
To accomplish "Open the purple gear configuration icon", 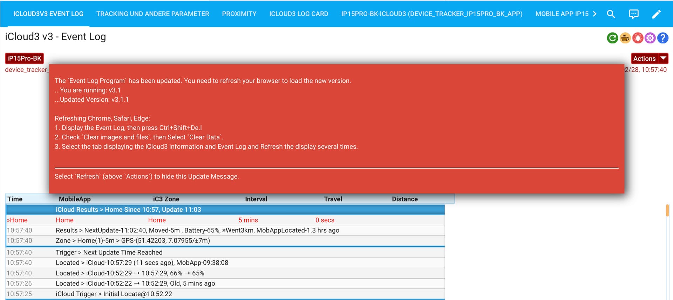I will click(x=650, y=38).
